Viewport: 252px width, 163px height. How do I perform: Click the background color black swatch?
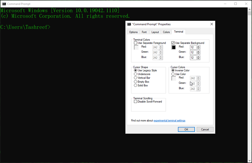174,48
